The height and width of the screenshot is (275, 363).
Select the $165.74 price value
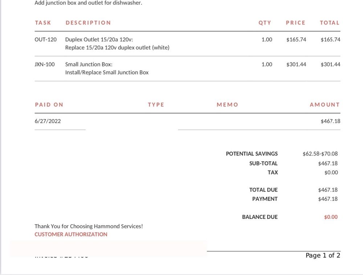pyautogui.click(x=296, y=40)
